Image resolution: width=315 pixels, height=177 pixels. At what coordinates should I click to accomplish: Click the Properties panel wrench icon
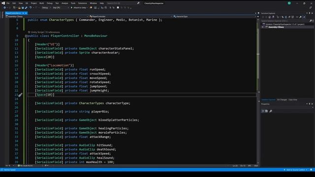[x=271, y=111]
